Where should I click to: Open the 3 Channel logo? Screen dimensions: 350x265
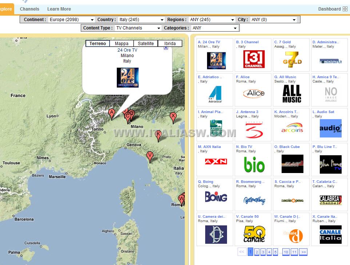click(254, 59)
